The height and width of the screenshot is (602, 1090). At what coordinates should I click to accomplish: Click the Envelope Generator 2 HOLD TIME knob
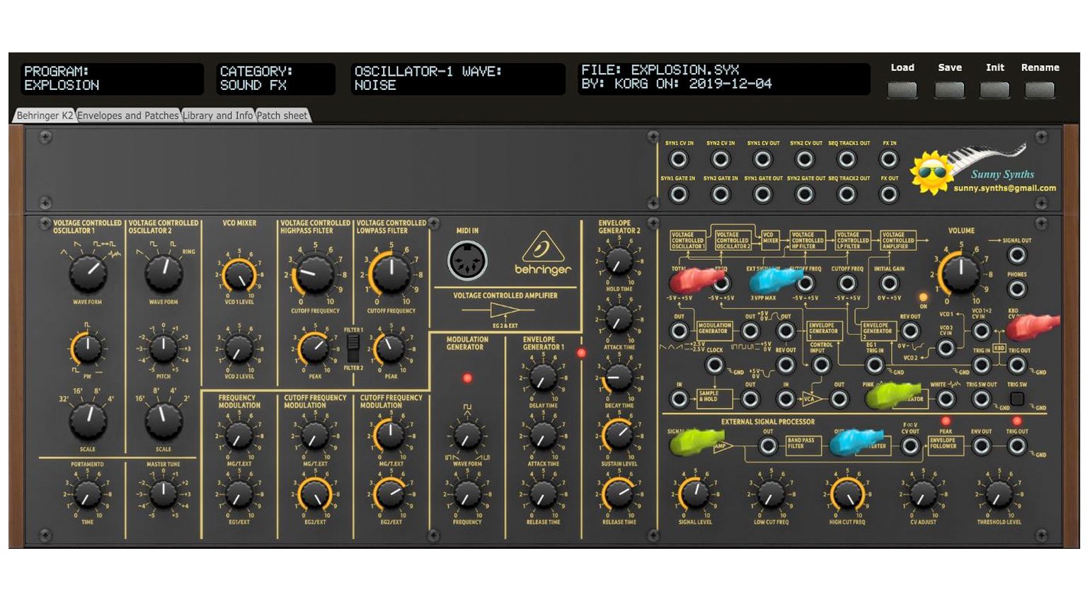coord(619,261)
